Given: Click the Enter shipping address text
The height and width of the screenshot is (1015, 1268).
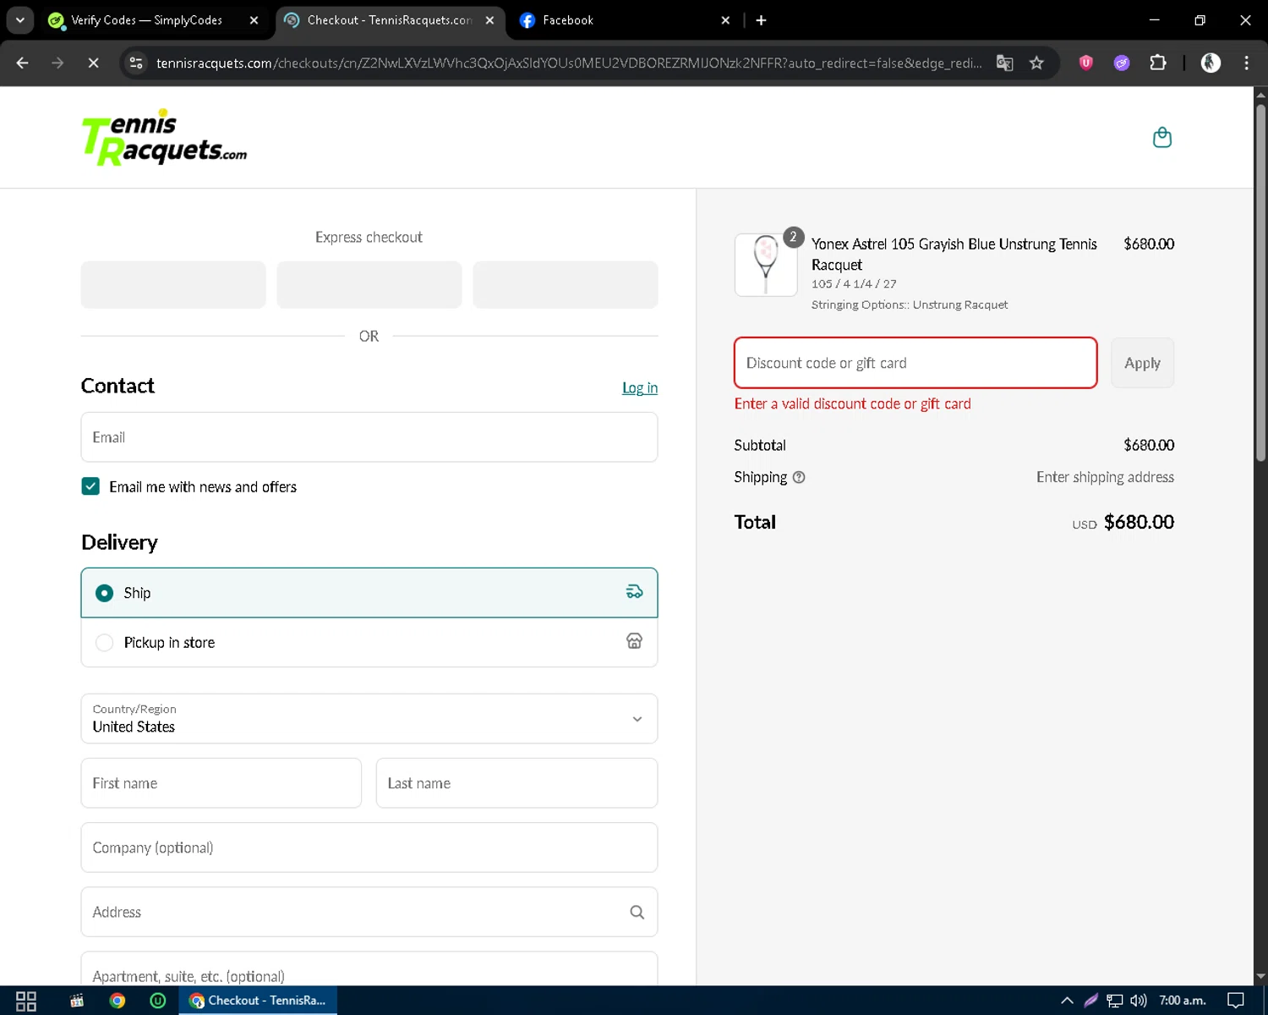Looking at the screenshot, I should (x=1105, y=477).
